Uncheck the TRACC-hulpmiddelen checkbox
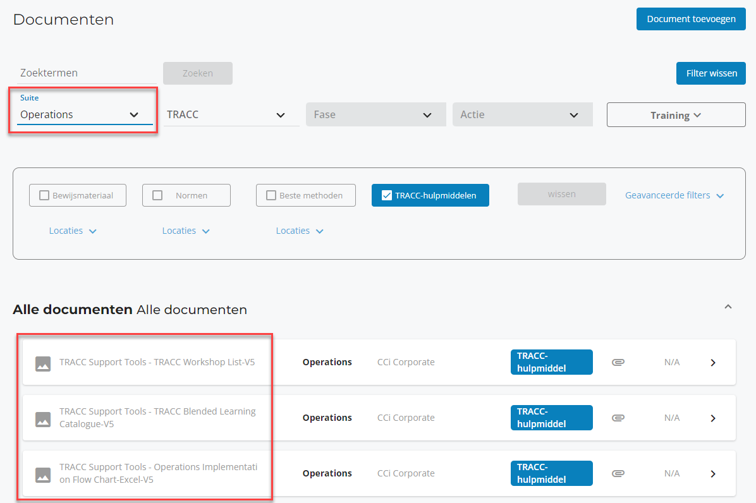 coord(387,195)
